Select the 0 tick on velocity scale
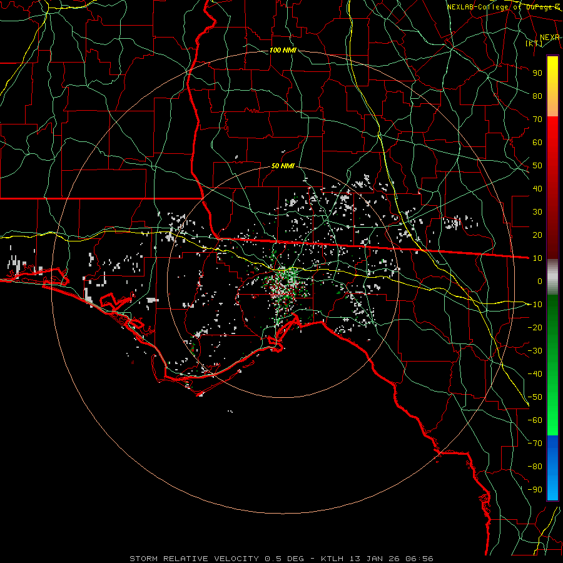The width and height of the screenshot is (563, 563). (x=540, y=281)
